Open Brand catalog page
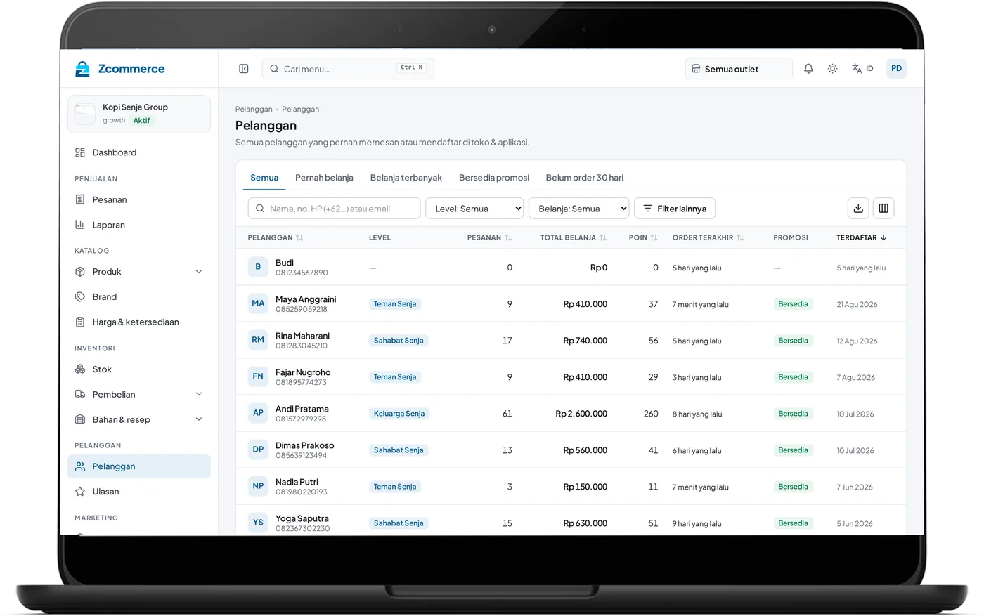Screen dimensions: 984x616 139,296
